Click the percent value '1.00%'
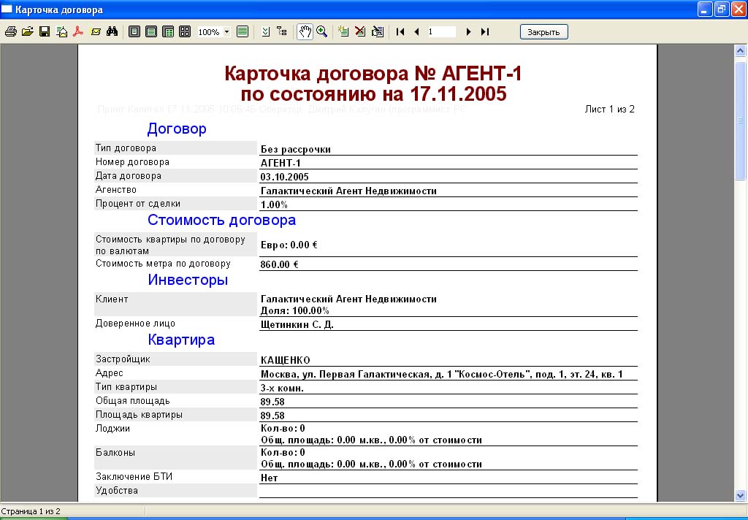 [x=274, y=205]
